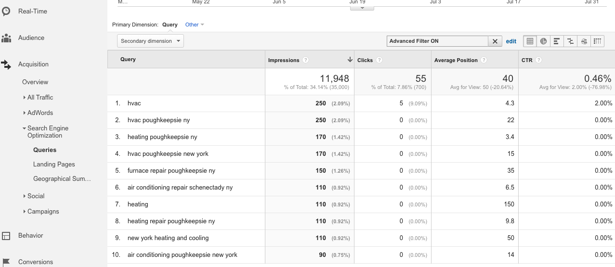Open the Geographical Summary report
This screenshot has width=615, height=267.
62,178
